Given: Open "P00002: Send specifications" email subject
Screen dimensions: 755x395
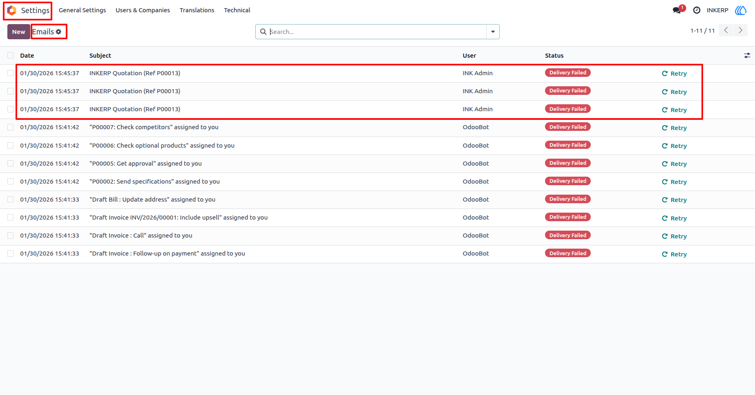Looking at the screenshot, I should (154, 182).
